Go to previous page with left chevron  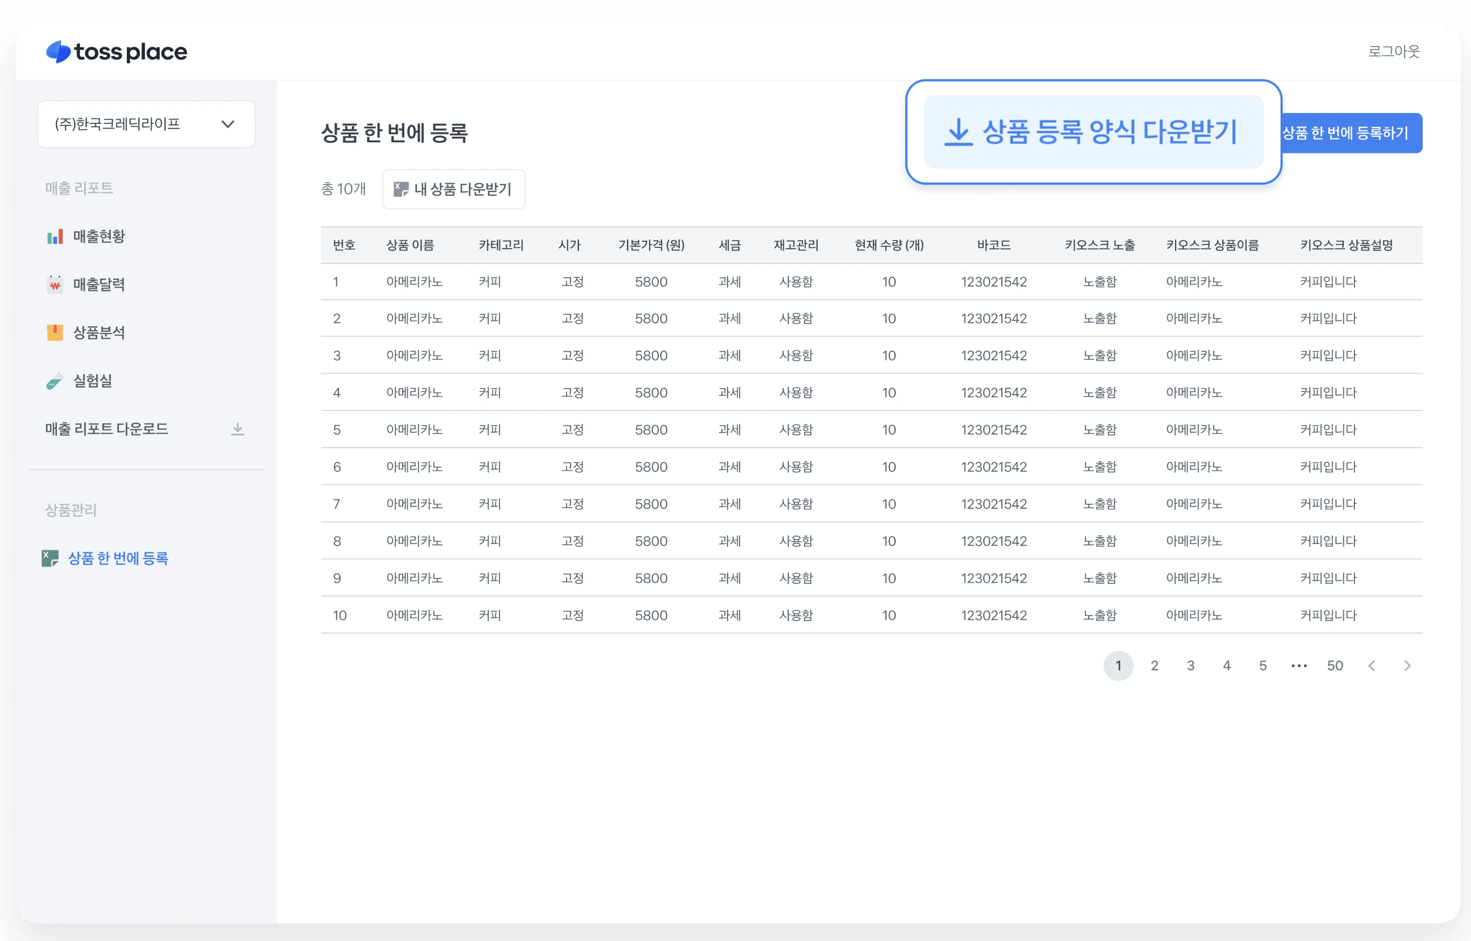click(1371, 666)
